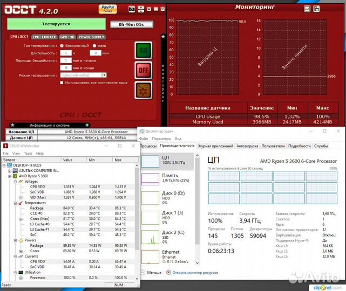Open the Tools menu in HWMonitor
346x291 pixels.
click(28, 154)
